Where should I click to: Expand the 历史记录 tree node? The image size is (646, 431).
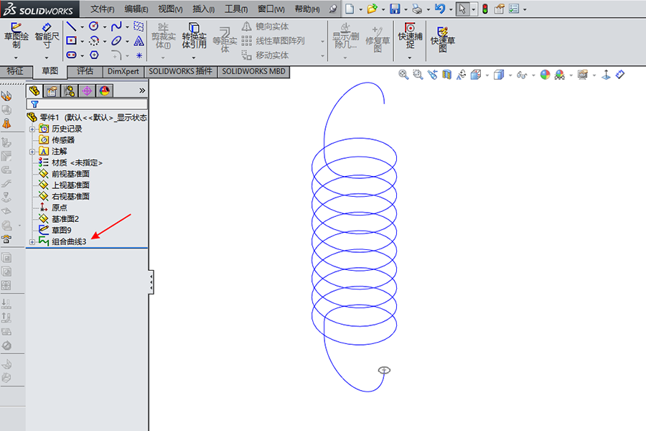[x=32, y=129]
